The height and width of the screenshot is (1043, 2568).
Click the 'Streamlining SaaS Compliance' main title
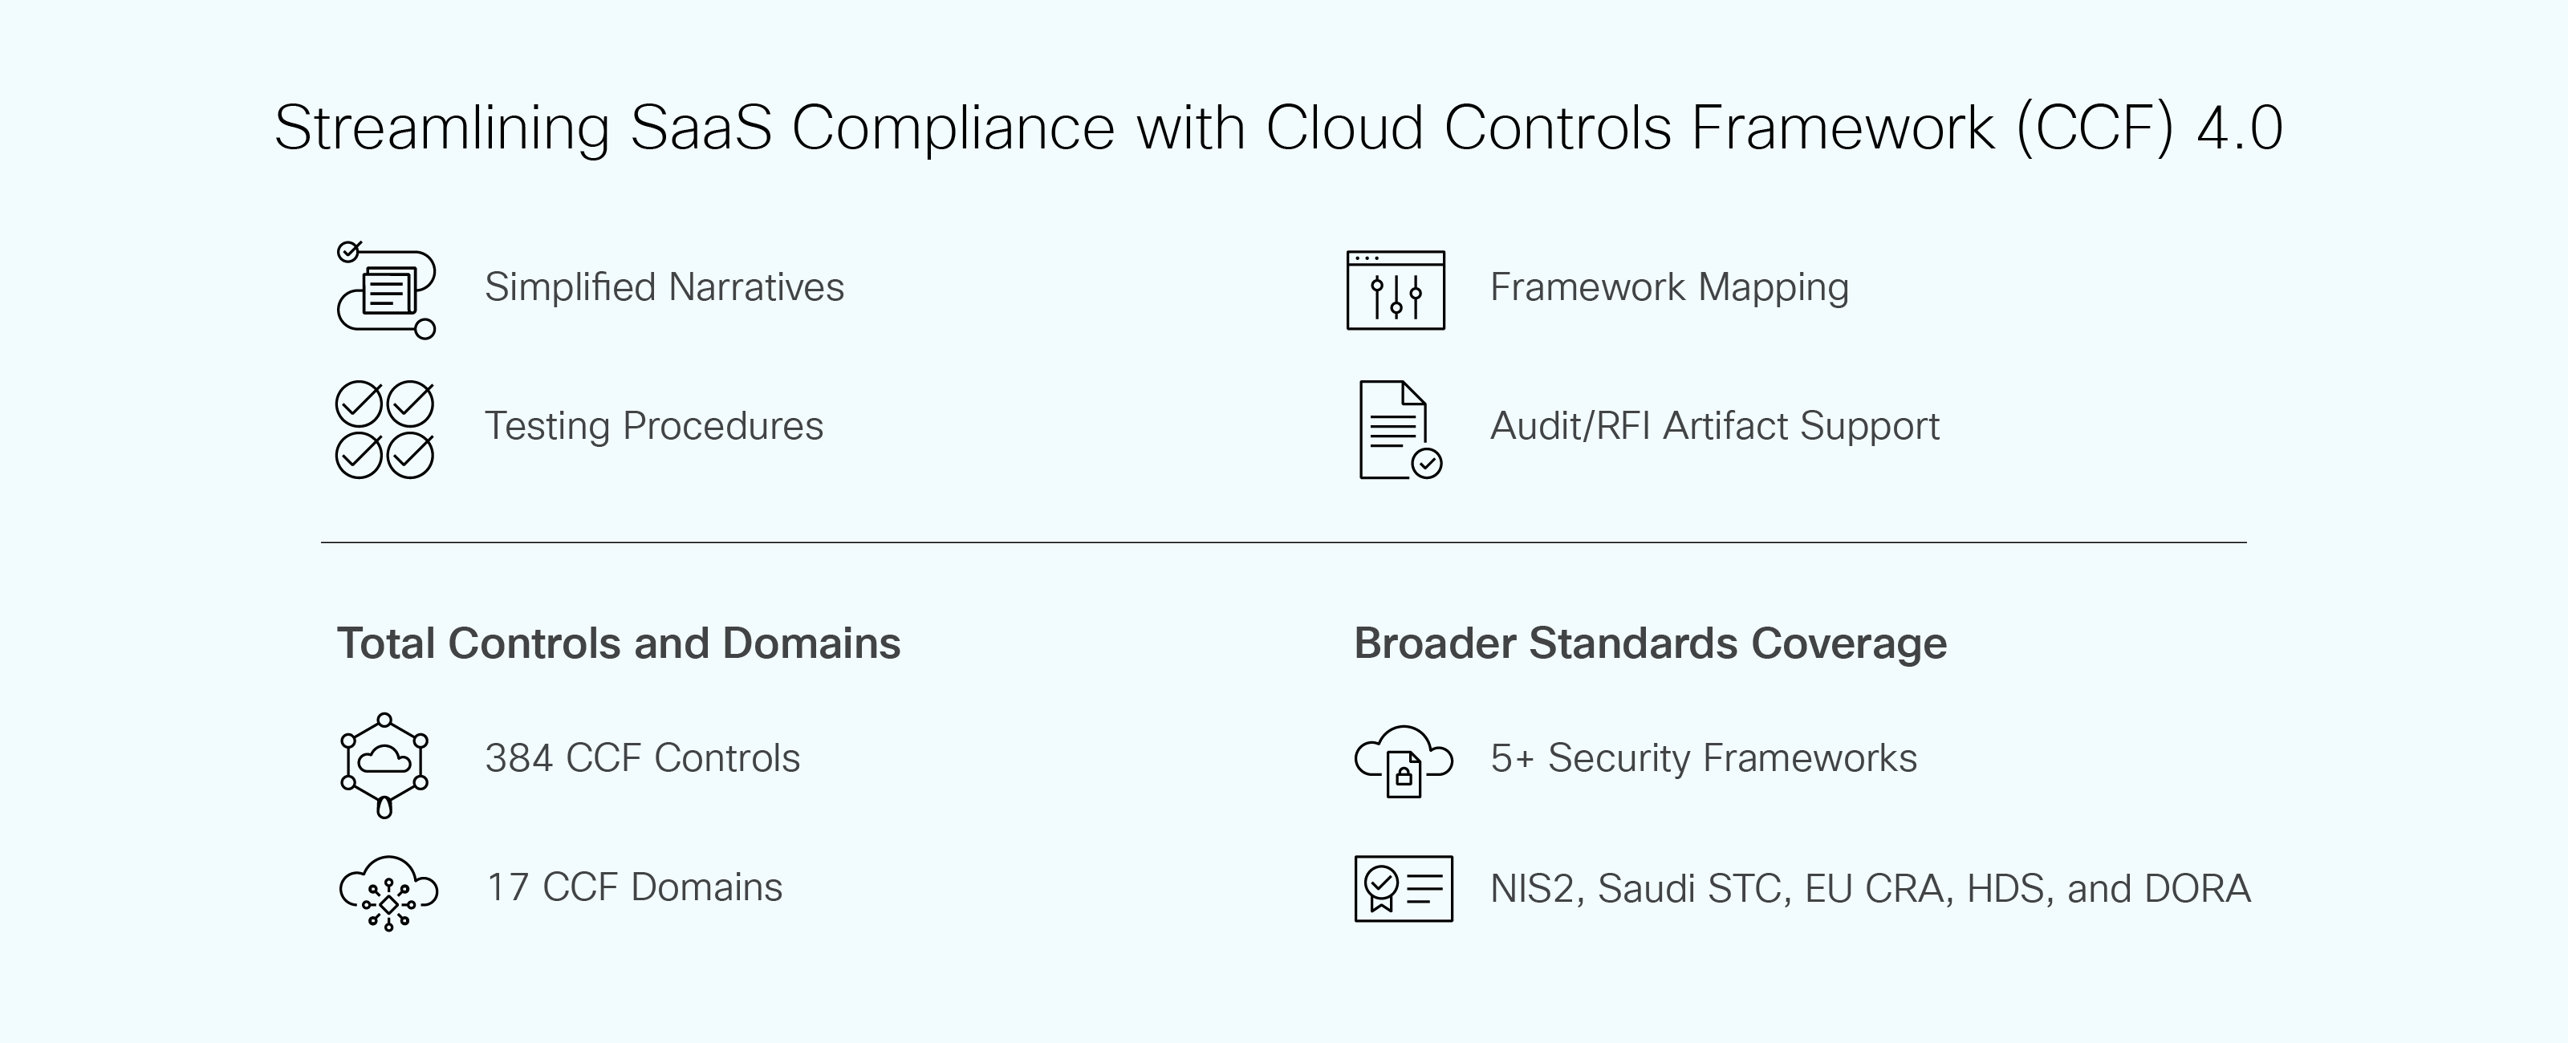pos(1278,128)
